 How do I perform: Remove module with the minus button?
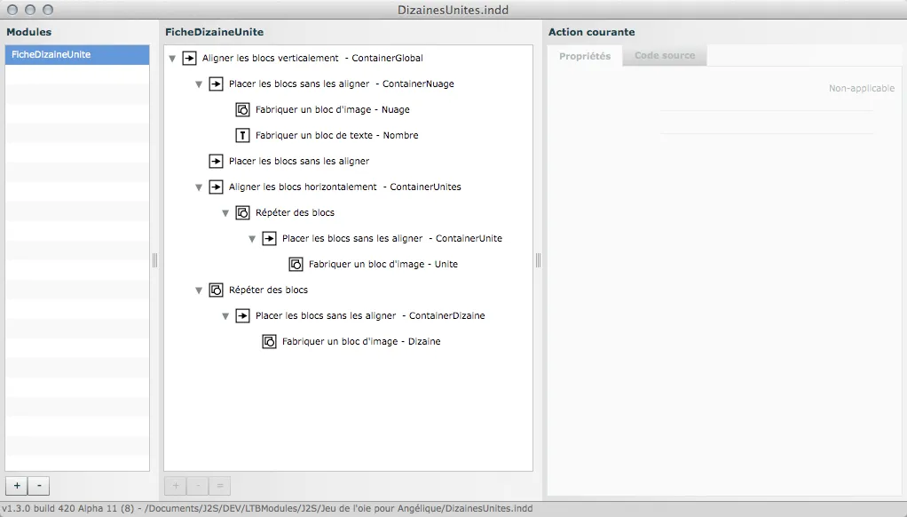coord(39,486)
